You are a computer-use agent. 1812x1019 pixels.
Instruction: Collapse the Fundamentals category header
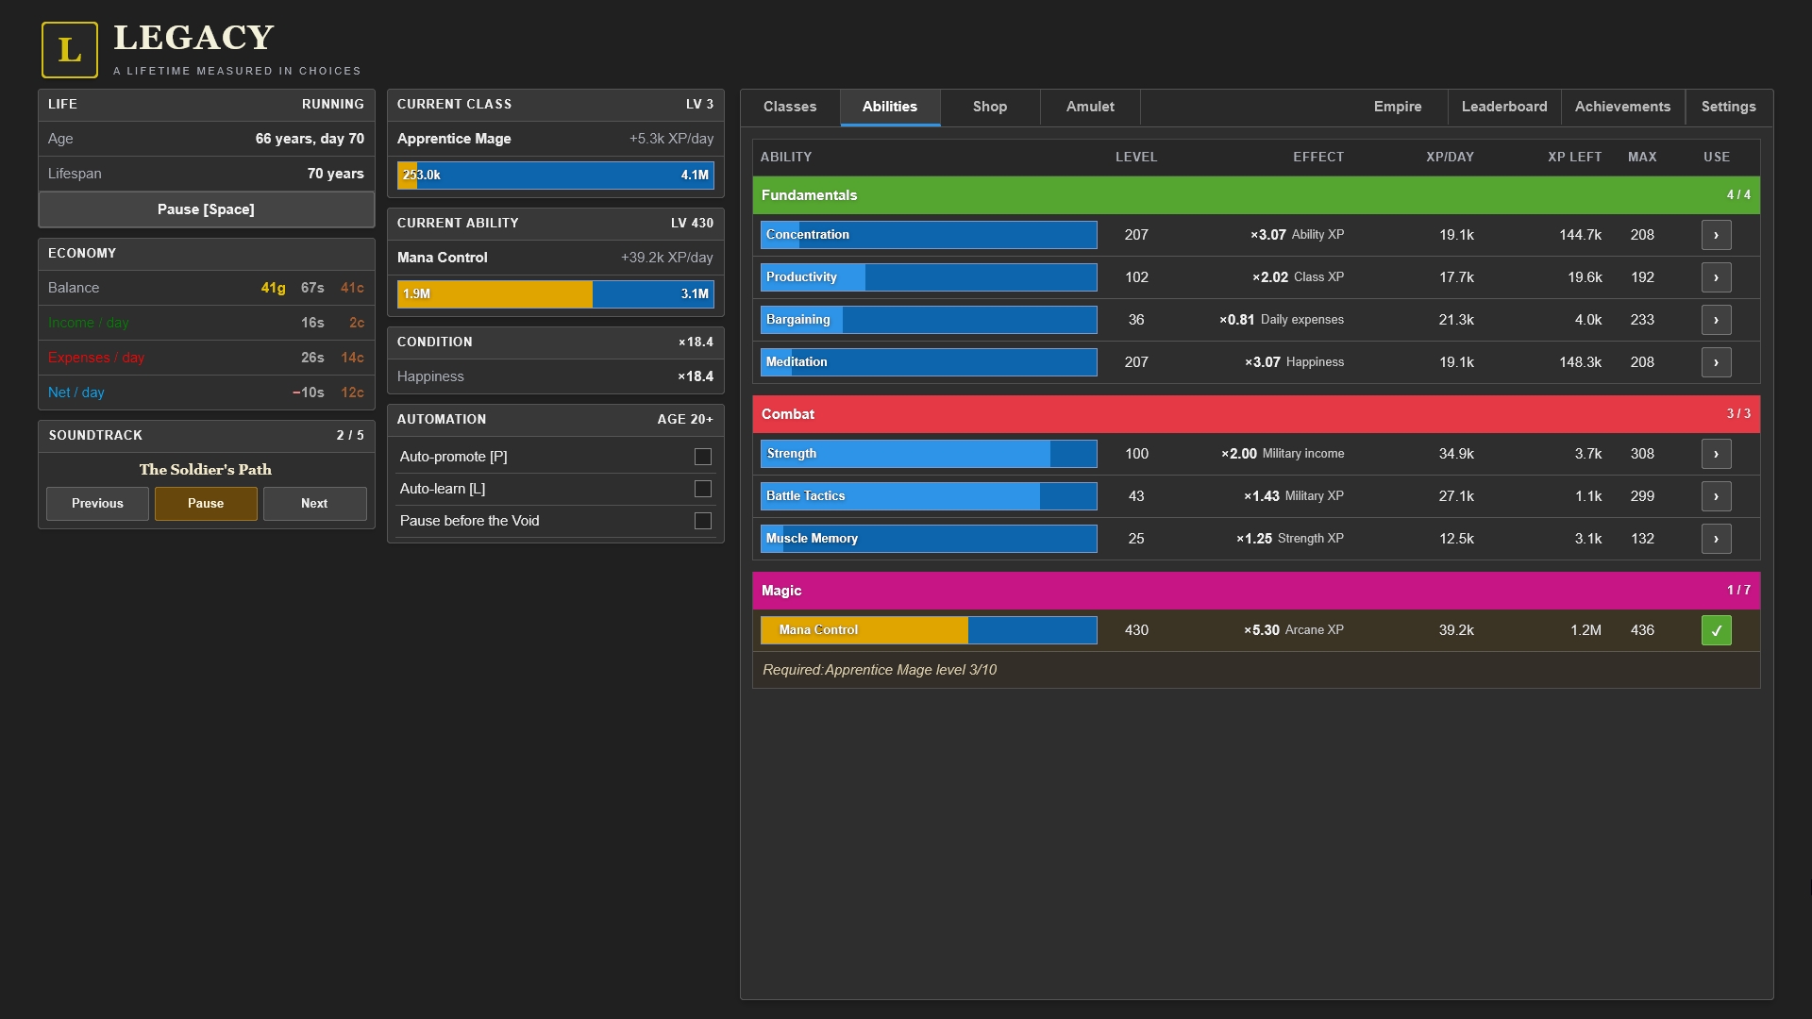pyautogui.click(x=1256, y=195)
